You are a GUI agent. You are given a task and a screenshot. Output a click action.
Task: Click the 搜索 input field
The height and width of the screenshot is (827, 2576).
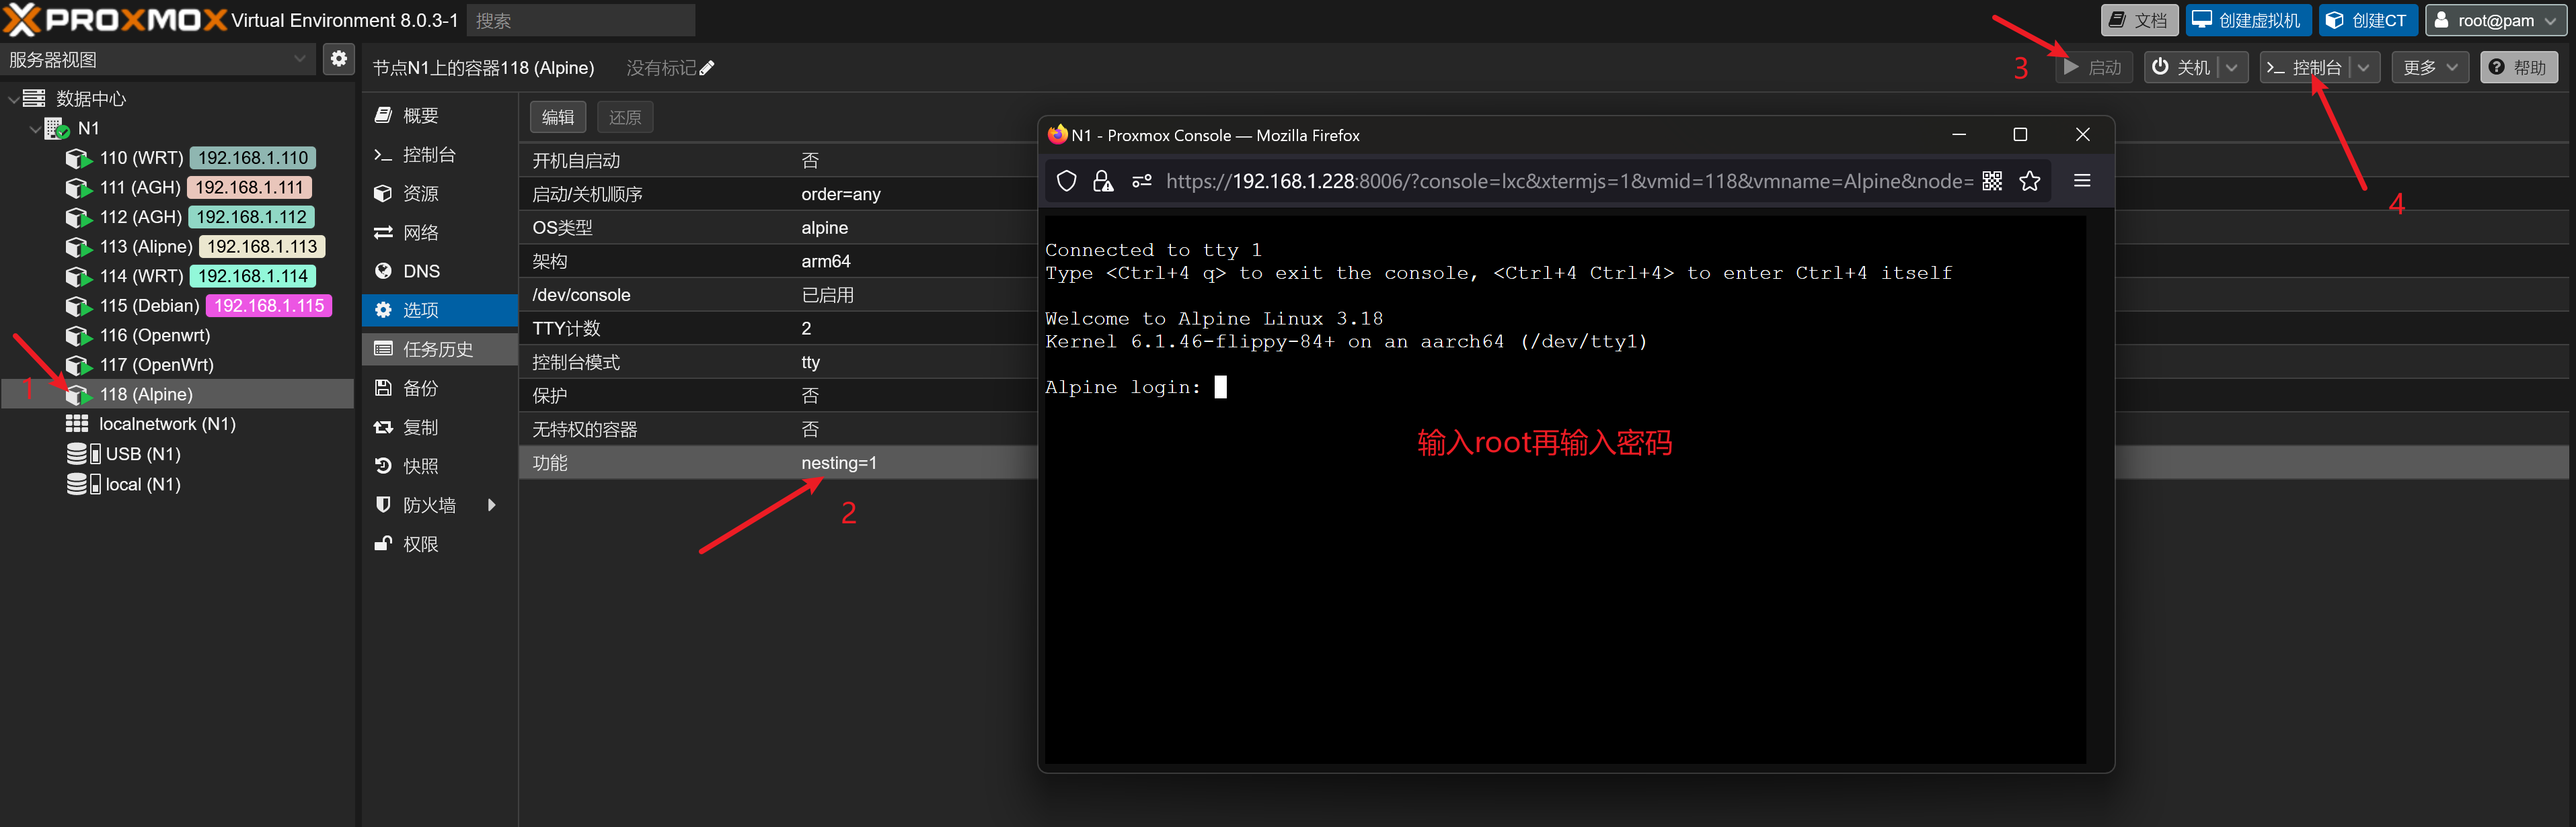(x=580, y=20)
